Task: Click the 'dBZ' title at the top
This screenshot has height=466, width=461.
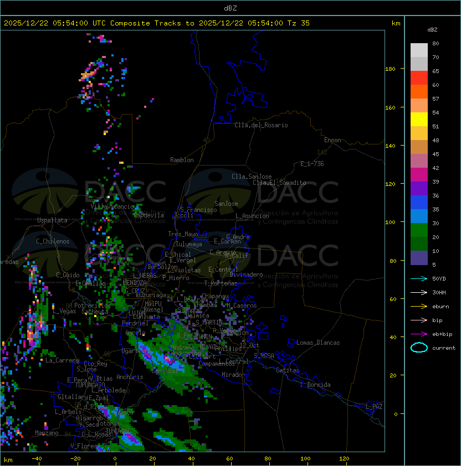Action: pos(230,8)
